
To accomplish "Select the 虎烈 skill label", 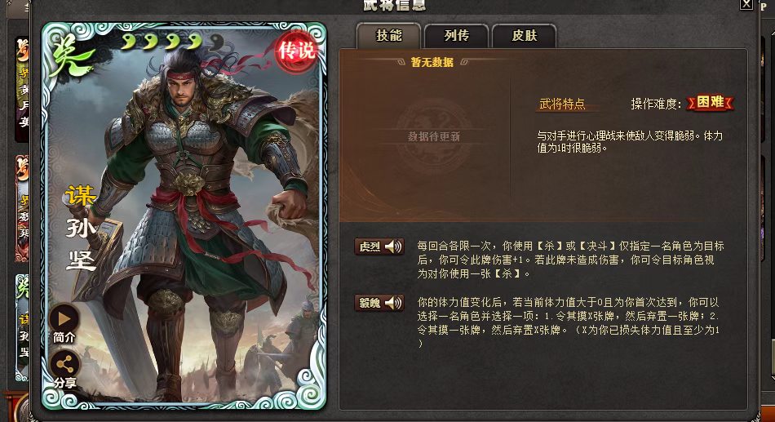I will tap(370, 247).
